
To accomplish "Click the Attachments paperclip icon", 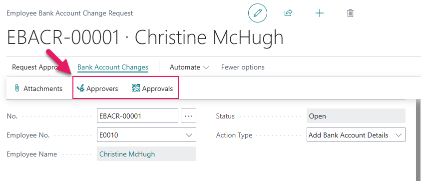I will (x=17, y=88).
